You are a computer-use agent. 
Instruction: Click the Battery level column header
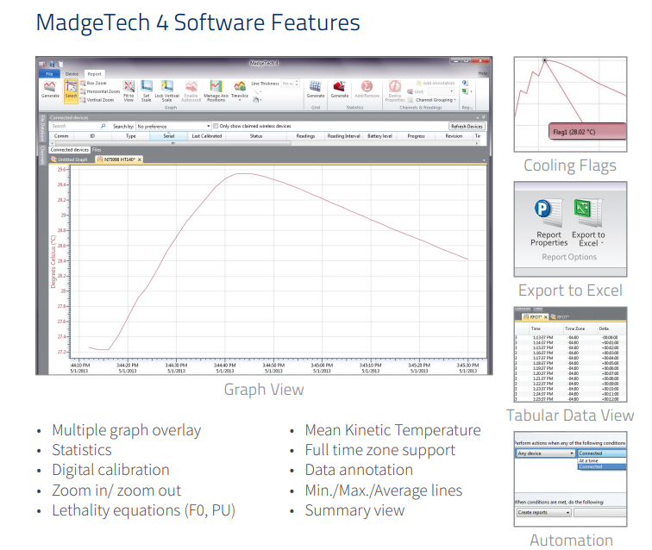click(x=379, y=136)
